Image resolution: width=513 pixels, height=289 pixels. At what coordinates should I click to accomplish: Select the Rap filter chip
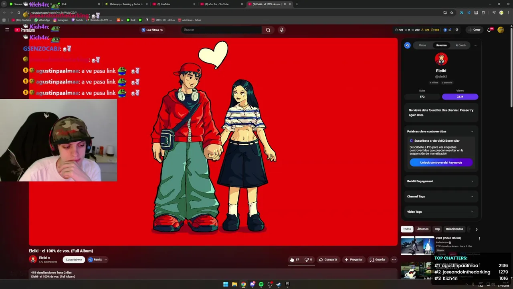tap(437, 229)
